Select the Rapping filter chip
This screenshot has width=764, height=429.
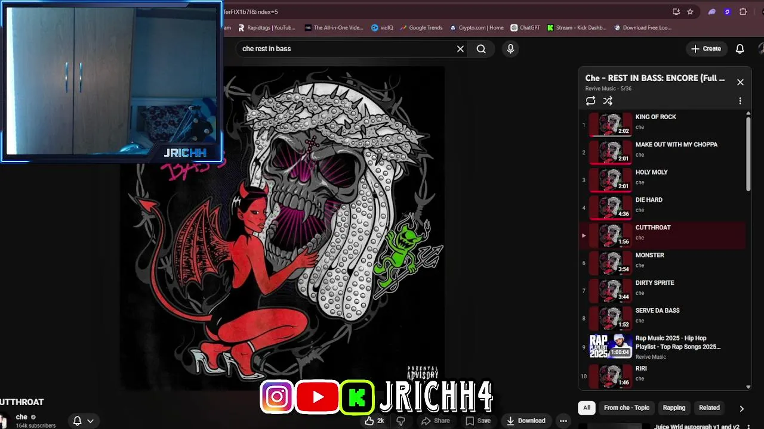click(674, 408)
